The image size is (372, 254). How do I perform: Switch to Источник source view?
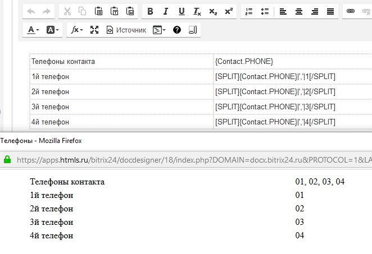[x=126, y=30]
